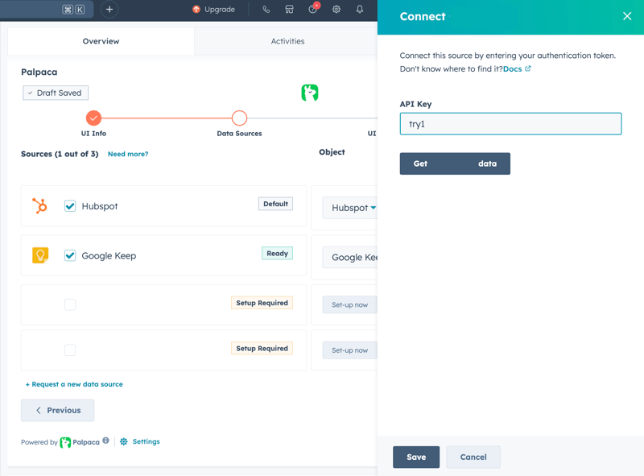Click the Save button in Connect panel
The width and height of the screenshot is (644, 476).
click(x=416, y=457)
